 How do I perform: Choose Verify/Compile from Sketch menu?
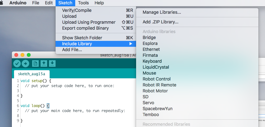[96, 11]
